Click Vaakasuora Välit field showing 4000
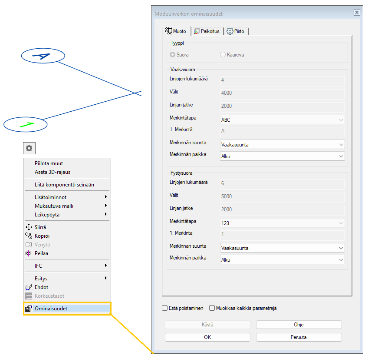Image resolution: width=368 pixels, height=359 pixels. (x=283, y=93)
